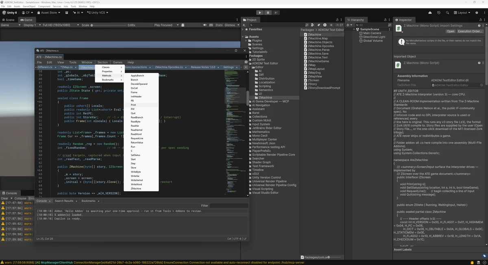Screen dimensions: 488x265
Task: Open the Asset Store dropdown
Action: pyautogui.click(x=49, y=13)
